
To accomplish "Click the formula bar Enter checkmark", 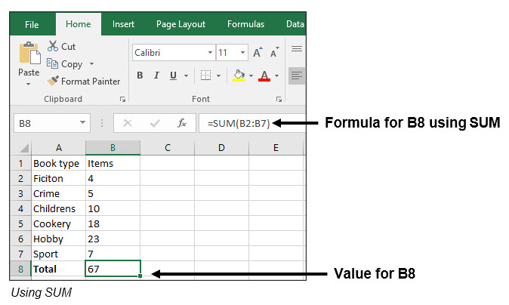I will point(155,123).
